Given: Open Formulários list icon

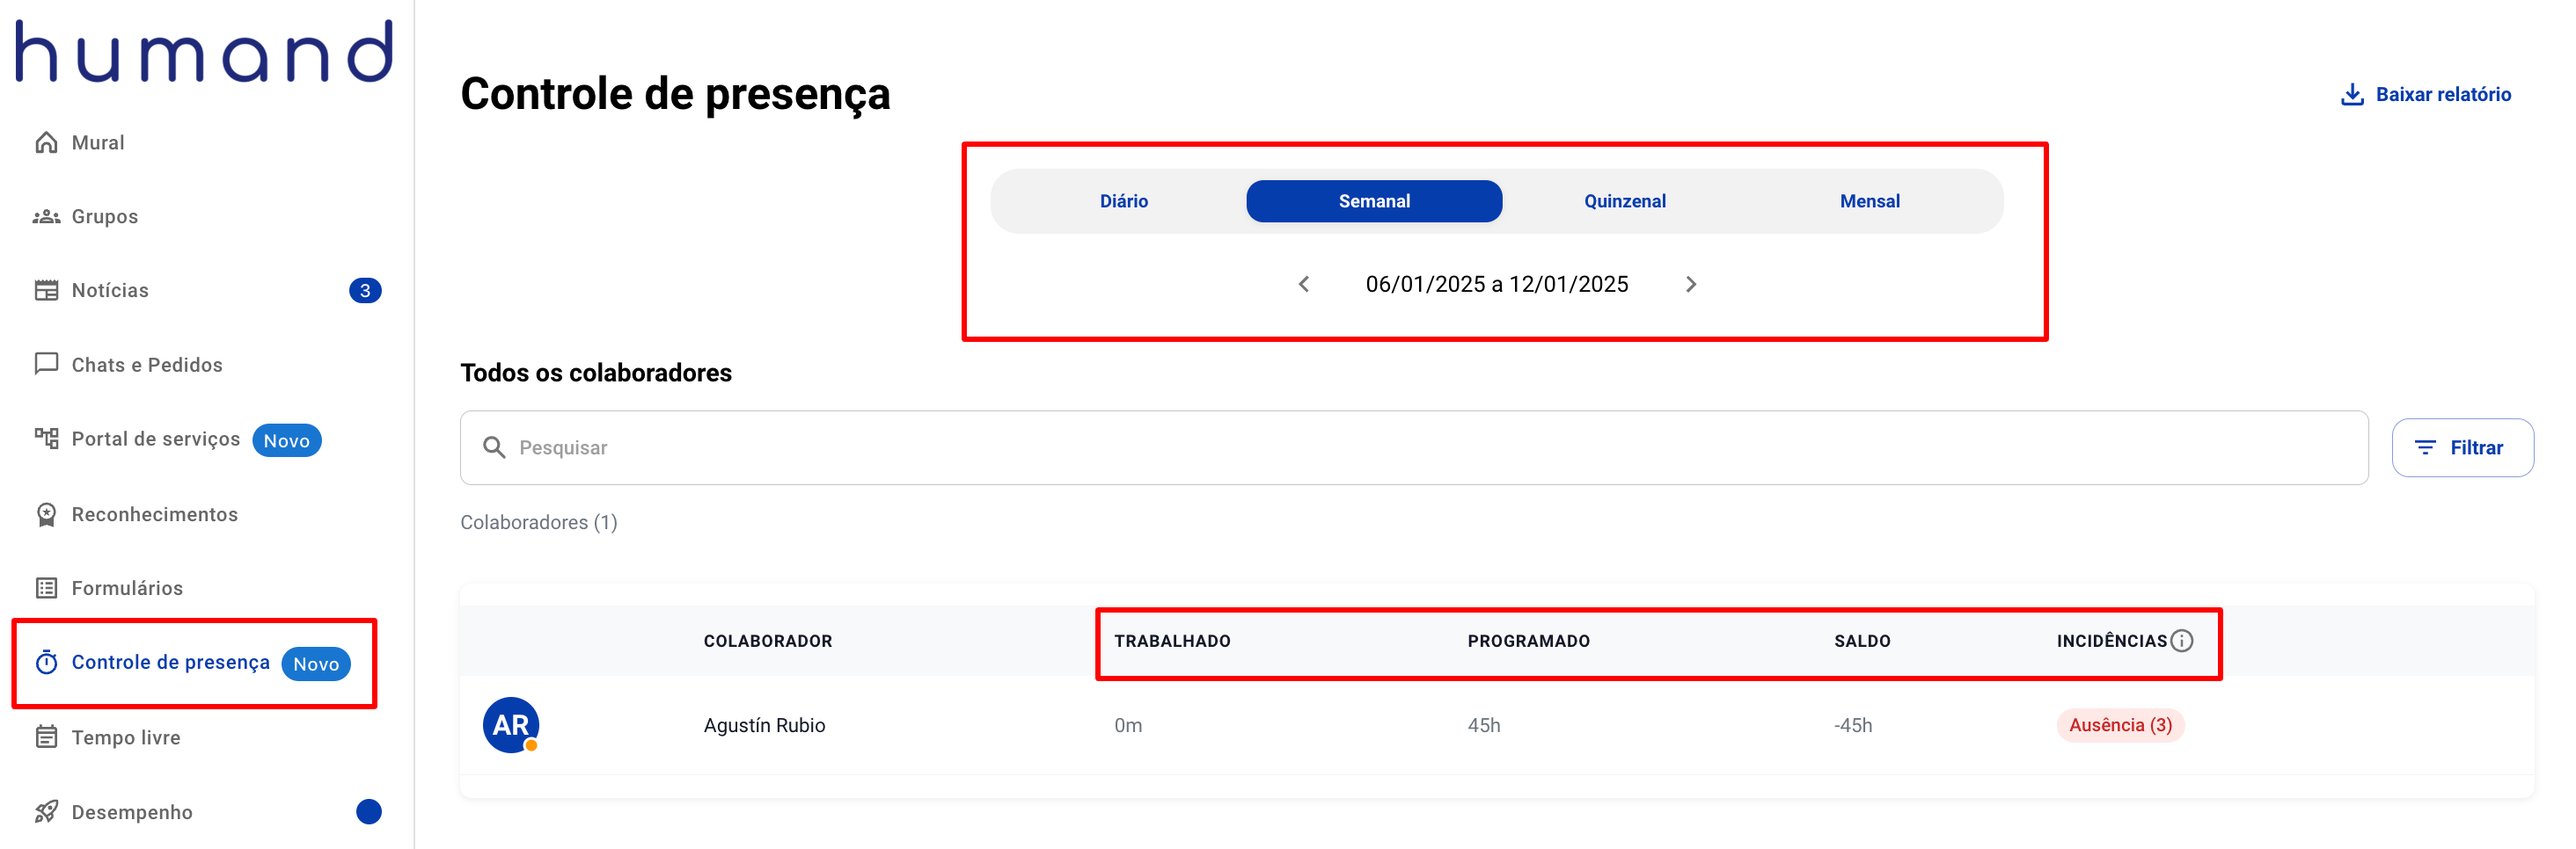Looking at the screenshot, I should click(x=46, y=588).
